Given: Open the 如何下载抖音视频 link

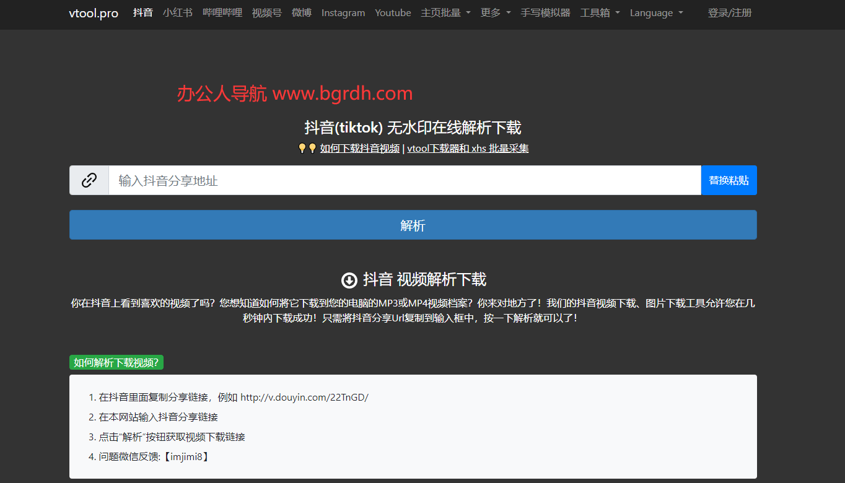Looking at the screenshot, I should click(359, 148).
